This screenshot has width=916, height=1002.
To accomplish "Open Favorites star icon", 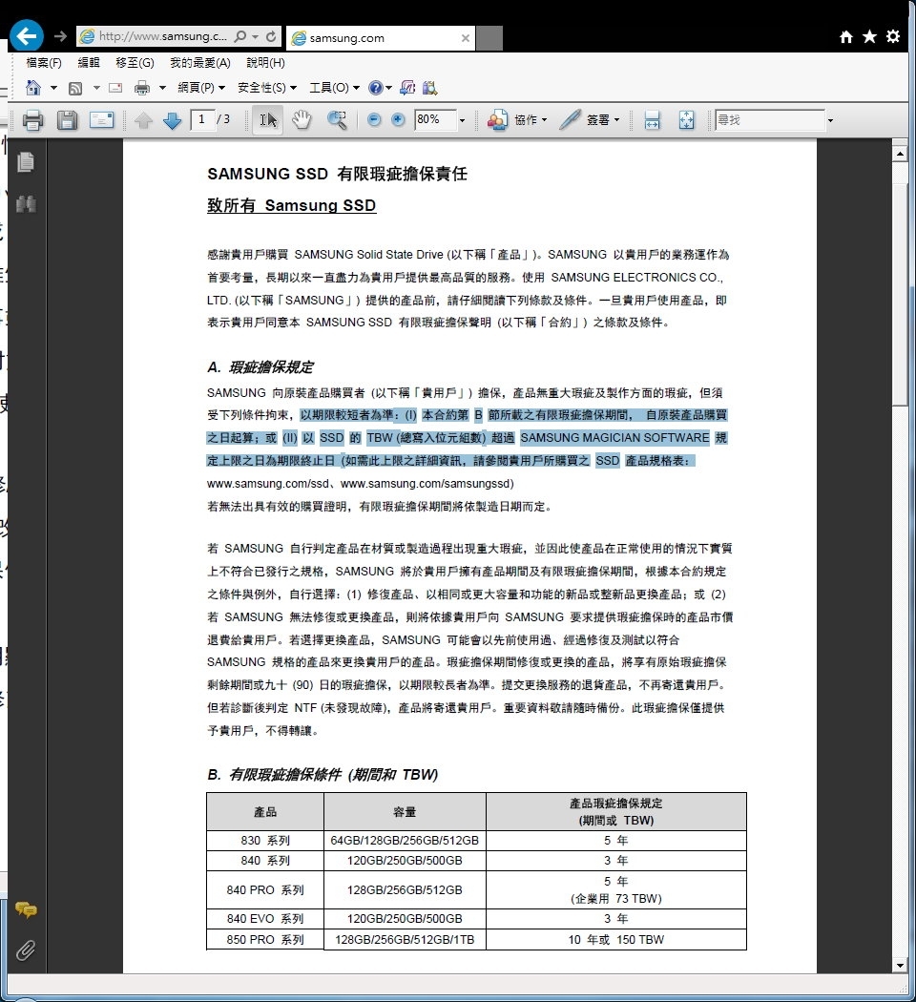I will [869, 36].
